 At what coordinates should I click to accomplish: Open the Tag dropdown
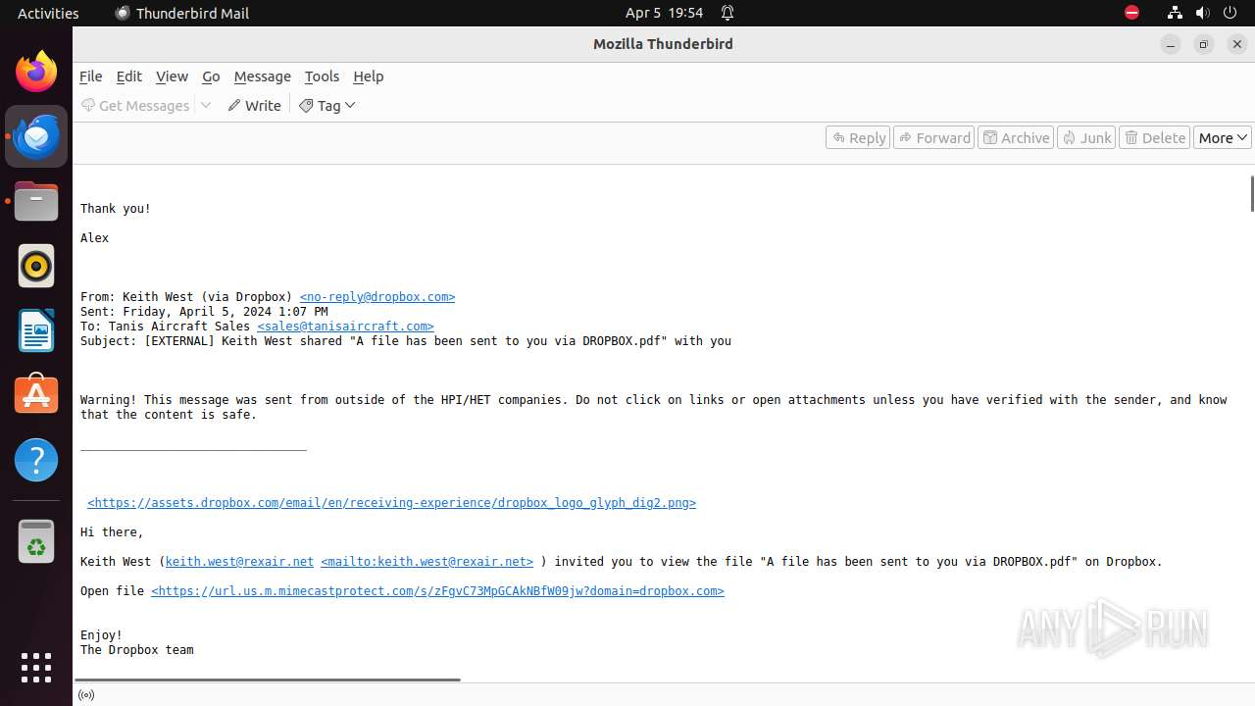coord(327,105)
